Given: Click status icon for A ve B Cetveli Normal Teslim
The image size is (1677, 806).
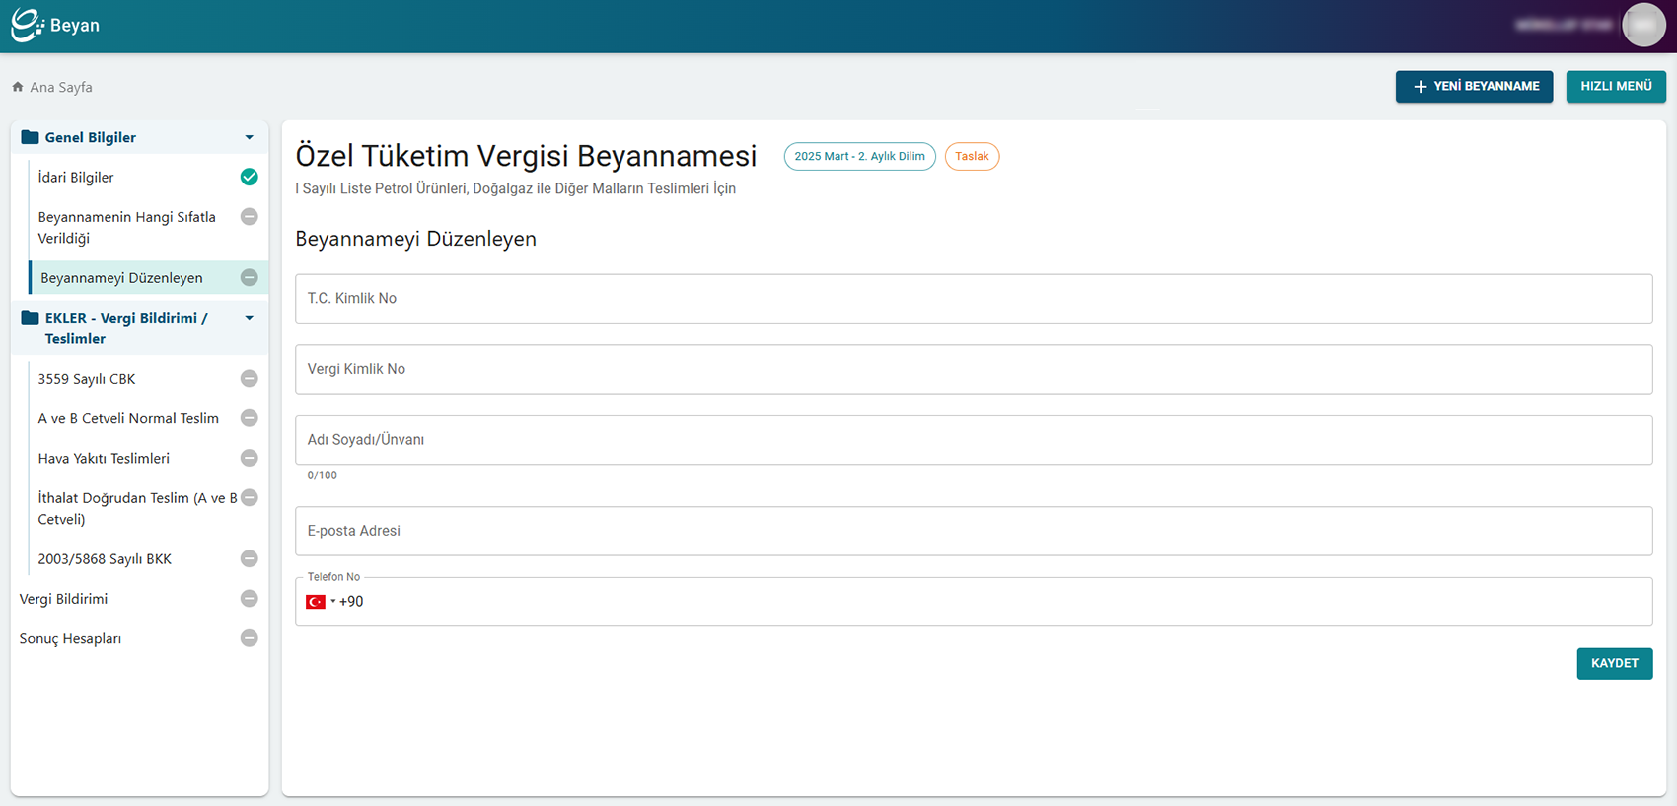Looking at the screenshot, I should pyautogui.click(x=250, y=418).
